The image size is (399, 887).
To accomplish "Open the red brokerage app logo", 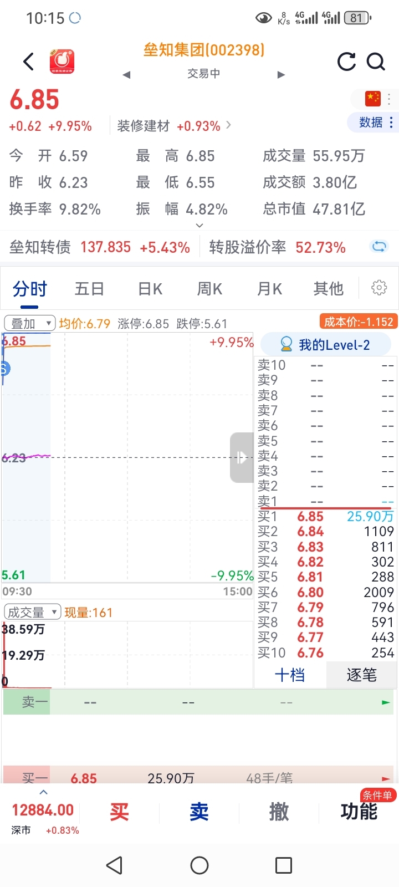I will pos(62,61).
